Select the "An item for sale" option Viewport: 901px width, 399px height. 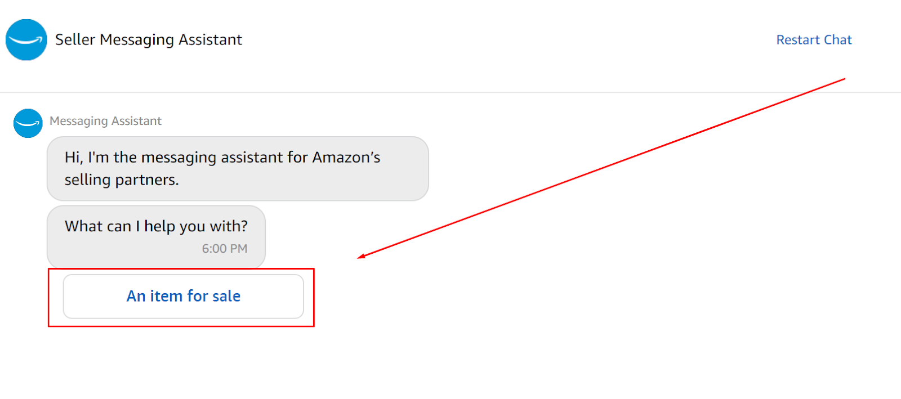tap(183, 296)
